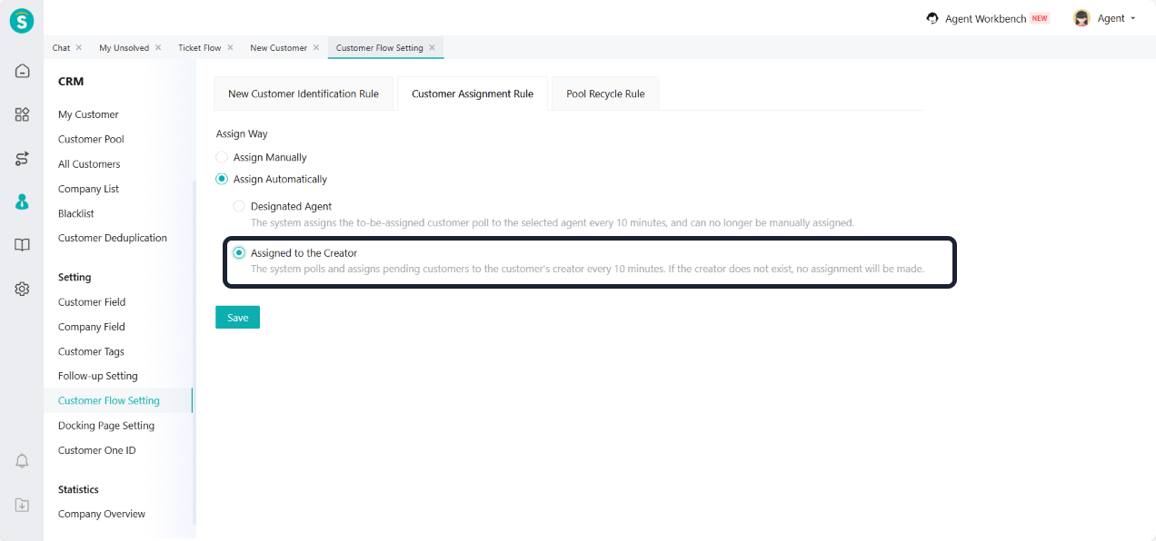Go to Customer Deduplication page
1156x541 pixels.
click(x=113, y=238)
